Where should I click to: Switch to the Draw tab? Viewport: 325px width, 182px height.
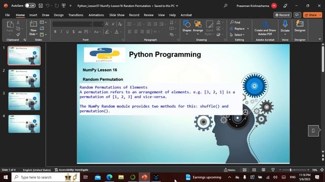tap(46, 15)
